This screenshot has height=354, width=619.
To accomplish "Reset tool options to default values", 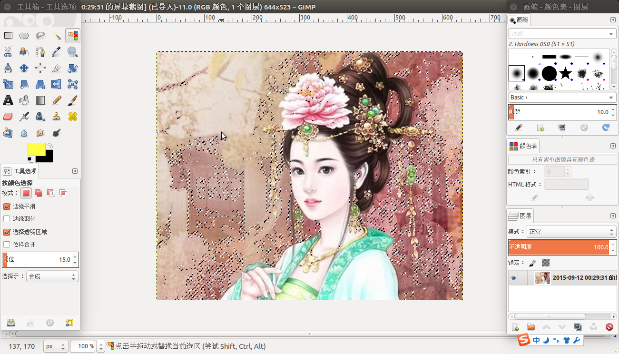I will pyautogui.click(x=69, y=323).
